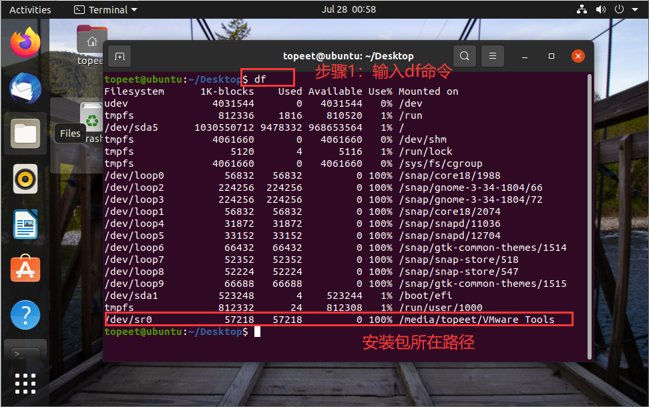Click the /dev/sr0 device text

pos(128,320)
